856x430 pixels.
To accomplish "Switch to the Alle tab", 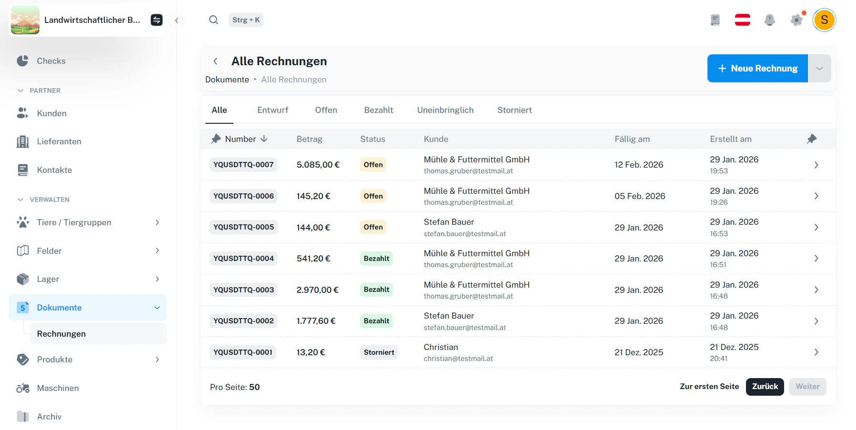I will 219,110.
